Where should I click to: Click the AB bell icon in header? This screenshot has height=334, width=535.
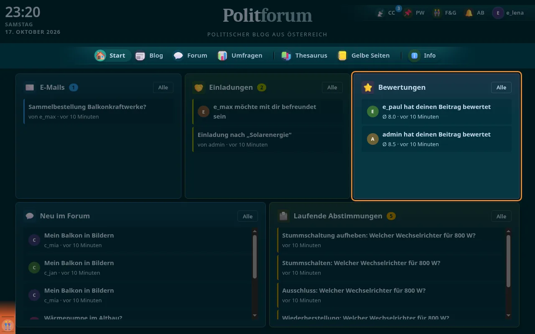coord(469,13)
